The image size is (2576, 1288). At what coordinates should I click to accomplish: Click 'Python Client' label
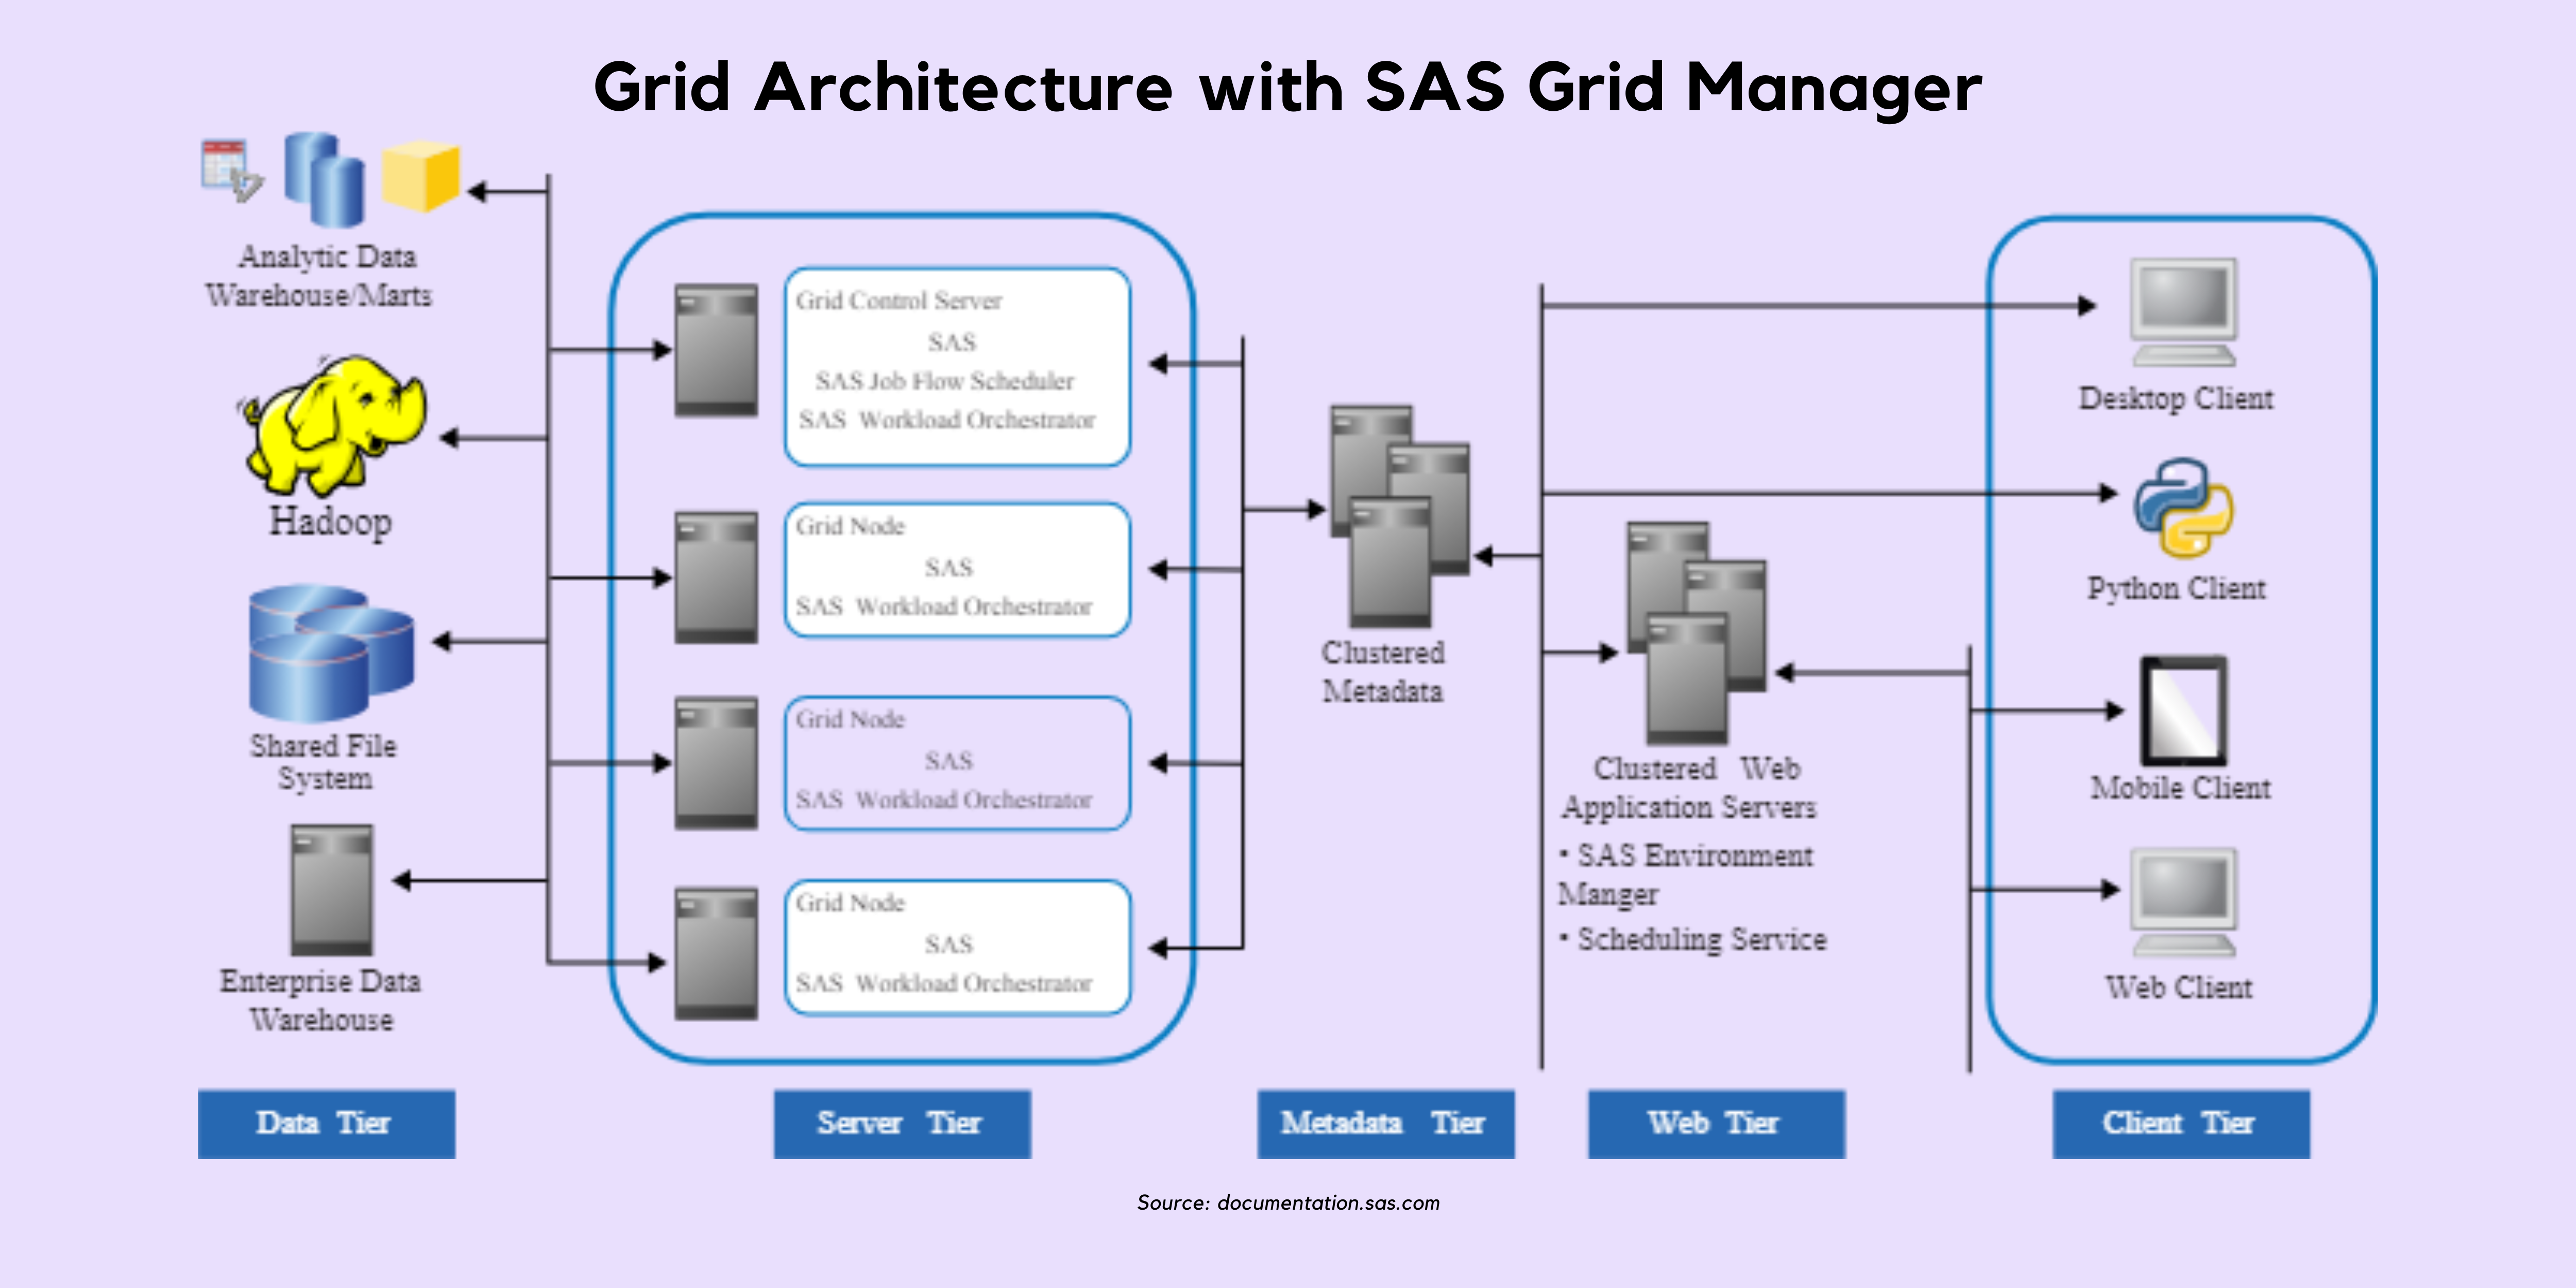pos(2176,589)
